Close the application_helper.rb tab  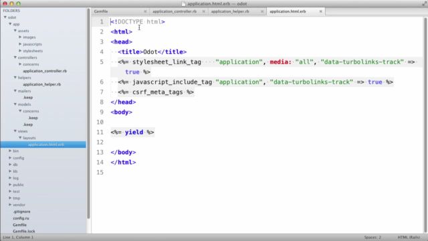pos(262,11)
